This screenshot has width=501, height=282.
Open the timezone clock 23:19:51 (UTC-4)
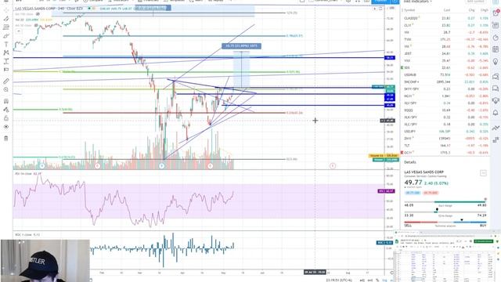point(339,280)
